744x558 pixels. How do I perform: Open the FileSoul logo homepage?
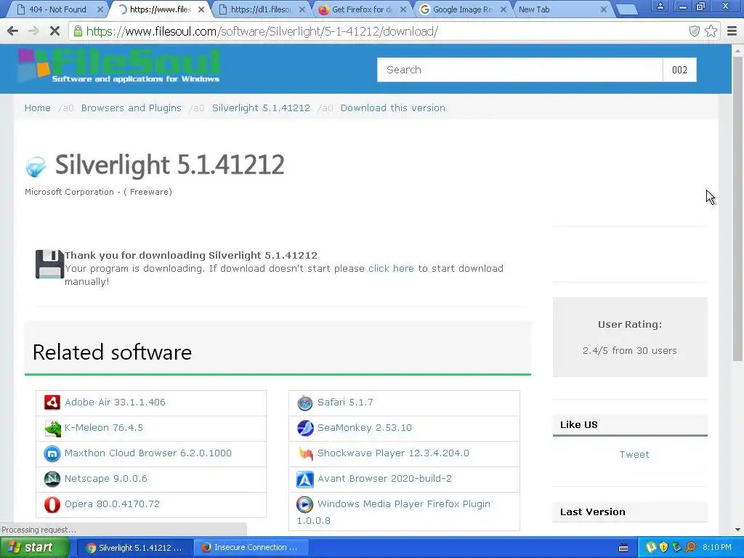(x=118, y=65)
